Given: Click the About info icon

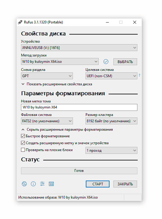Looking at the screenshot, I should pyautogui.click(x=33, y=184).
